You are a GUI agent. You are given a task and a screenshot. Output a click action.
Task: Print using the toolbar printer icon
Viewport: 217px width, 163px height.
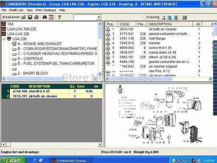click(37, 17)
